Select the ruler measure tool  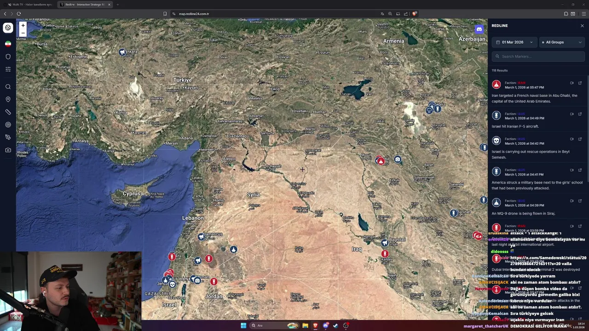pos(8,112)
